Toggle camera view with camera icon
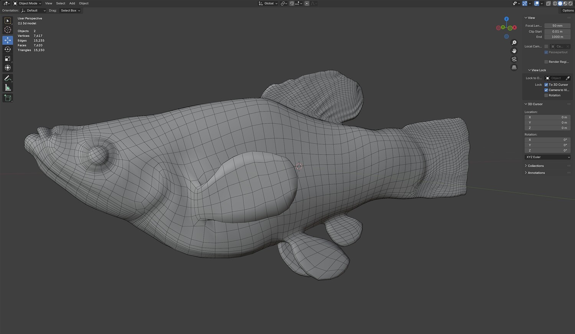 [x=514, y=59]
